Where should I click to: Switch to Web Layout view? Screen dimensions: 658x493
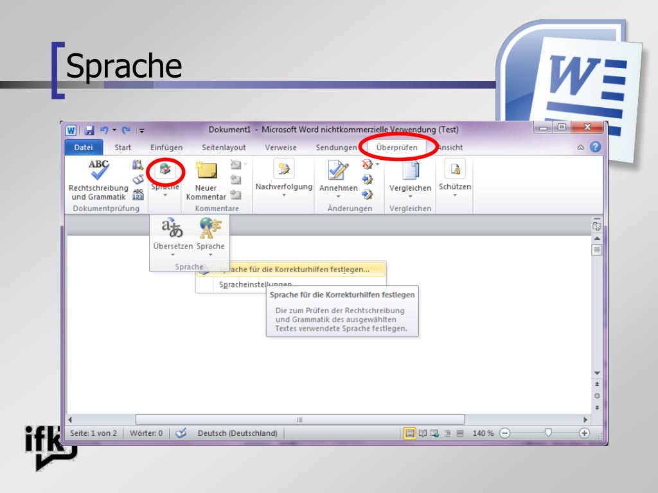pos(435,433)
